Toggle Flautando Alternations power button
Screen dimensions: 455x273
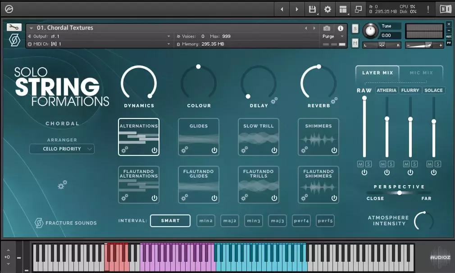coord(155,198)
